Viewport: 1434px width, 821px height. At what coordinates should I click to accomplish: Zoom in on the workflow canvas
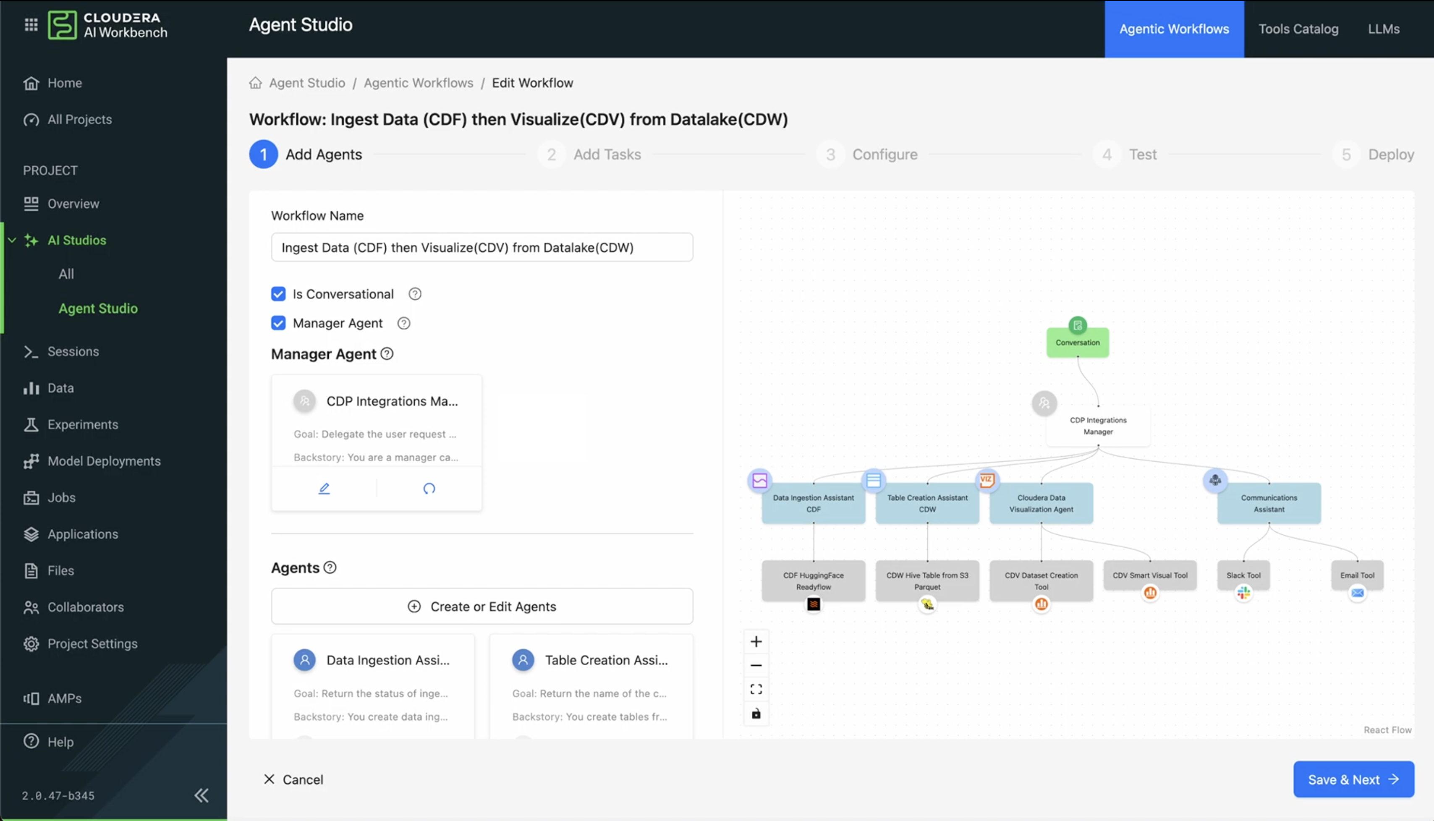(756, 642)
